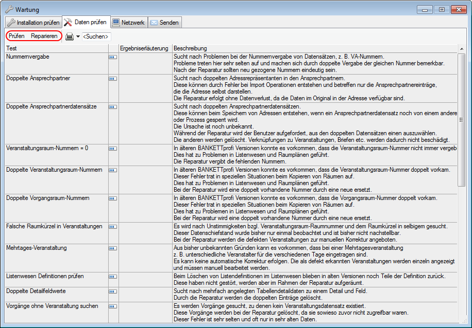The height and width of the screenshot is (328, 472).
Task: Click status icon for Doppelte Vorgangsraum-Nummern row
Action: 112,198
